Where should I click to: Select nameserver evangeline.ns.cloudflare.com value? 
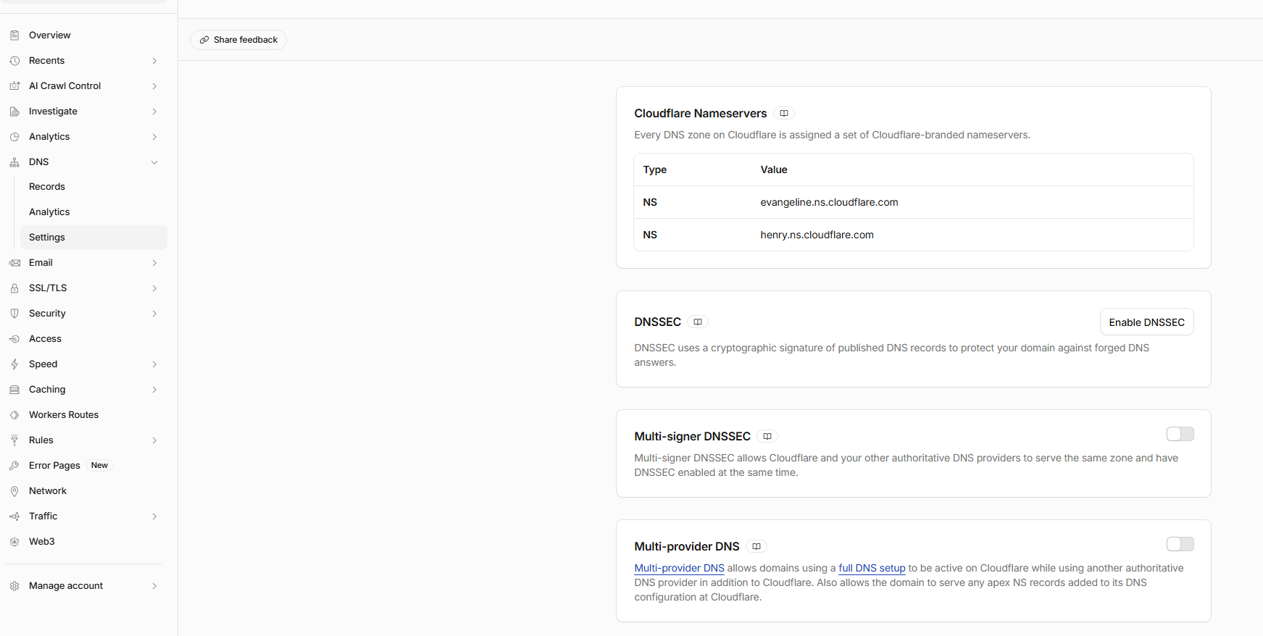click(829, 203)
